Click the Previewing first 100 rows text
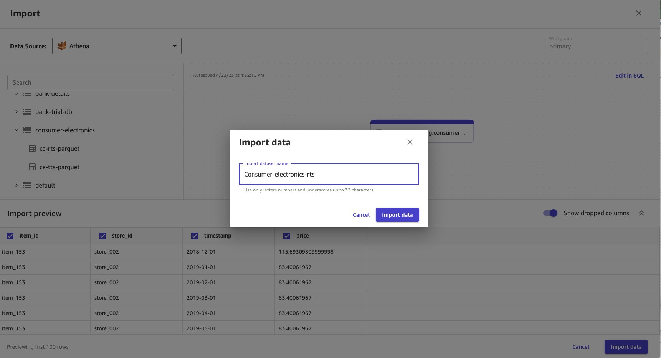Viewport: 661px width, 358px height. point(38,347)
